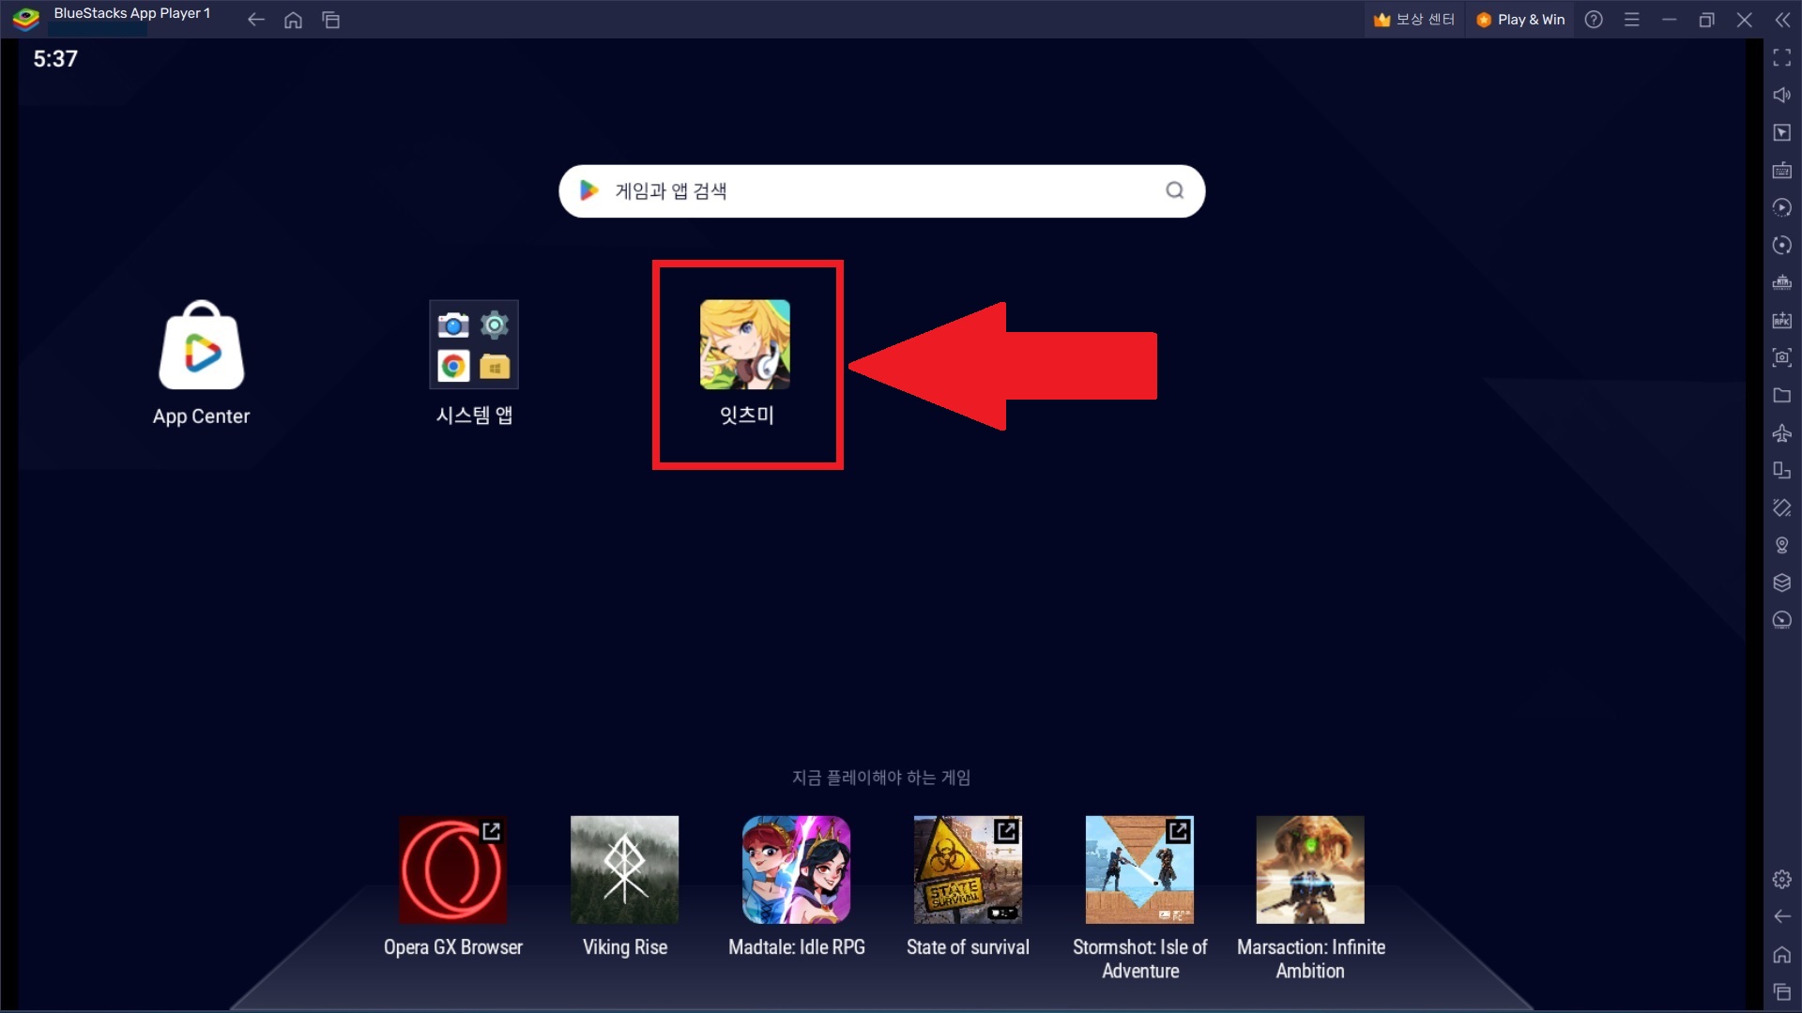Click the sidebar recent apps icon
Image resolution: width=1802 pixels, height=1013 pixels.
1782,992
